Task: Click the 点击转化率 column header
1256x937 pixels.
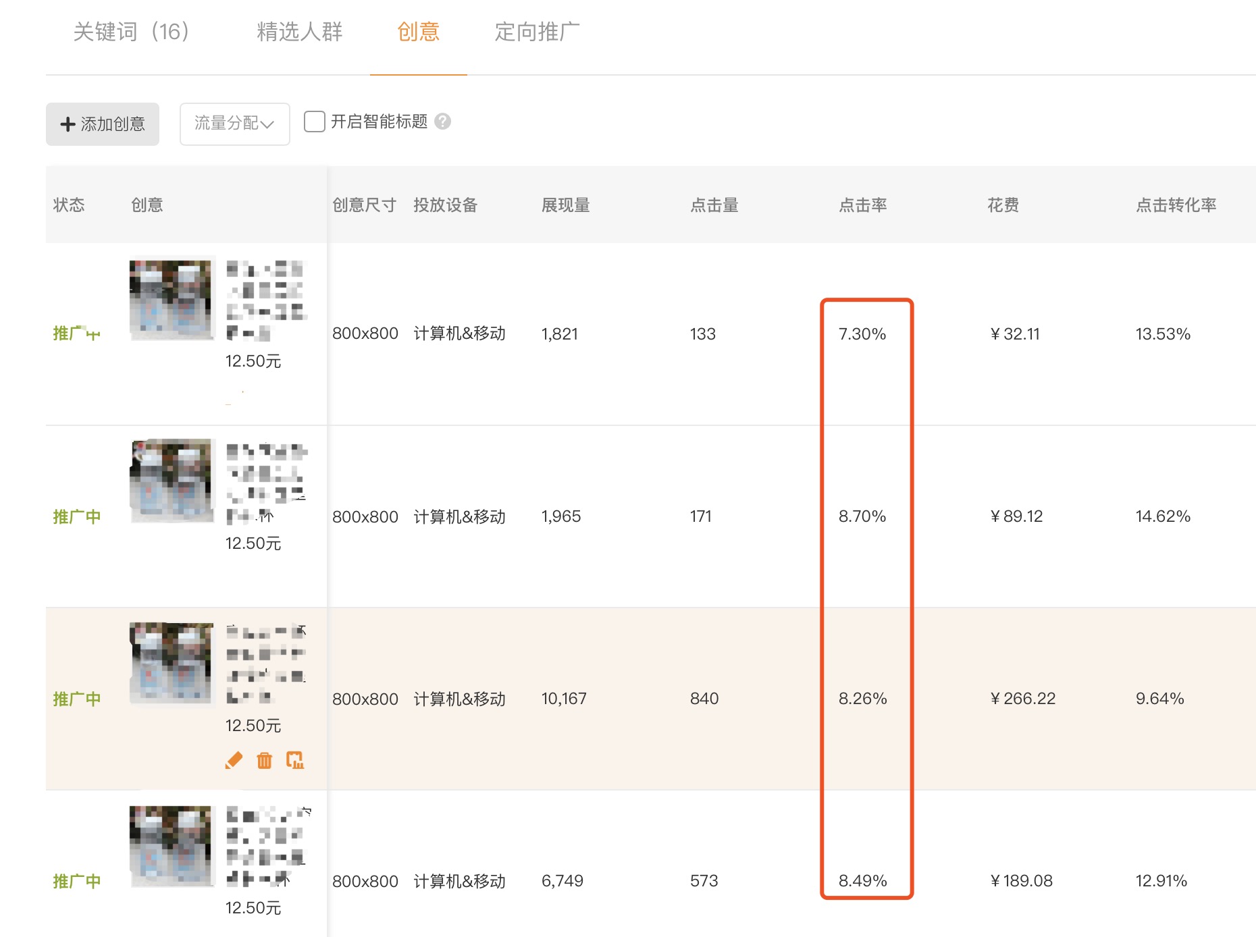Action: tap(1176, 205)
